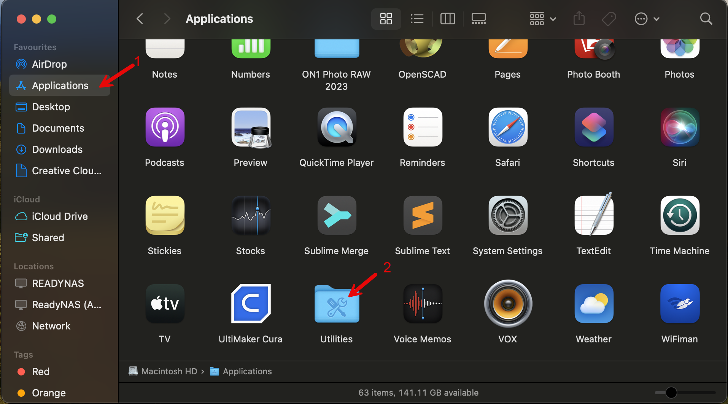The image size is (728, 404).
Task: Go forward with the right chevron
Action: (x=167, y=19)
